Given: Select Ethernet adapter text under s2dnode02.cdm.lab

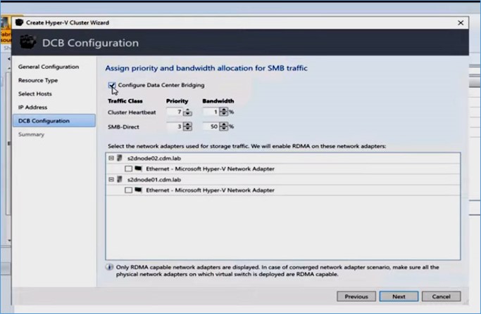Looking at the screenshot, I should [x=210, y=169].
